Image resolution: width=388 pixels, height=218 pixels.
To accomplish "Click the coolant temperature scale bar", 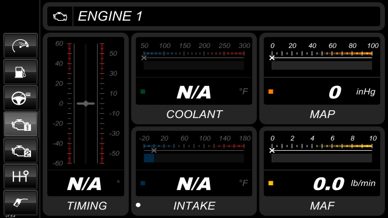I will 194,53.
